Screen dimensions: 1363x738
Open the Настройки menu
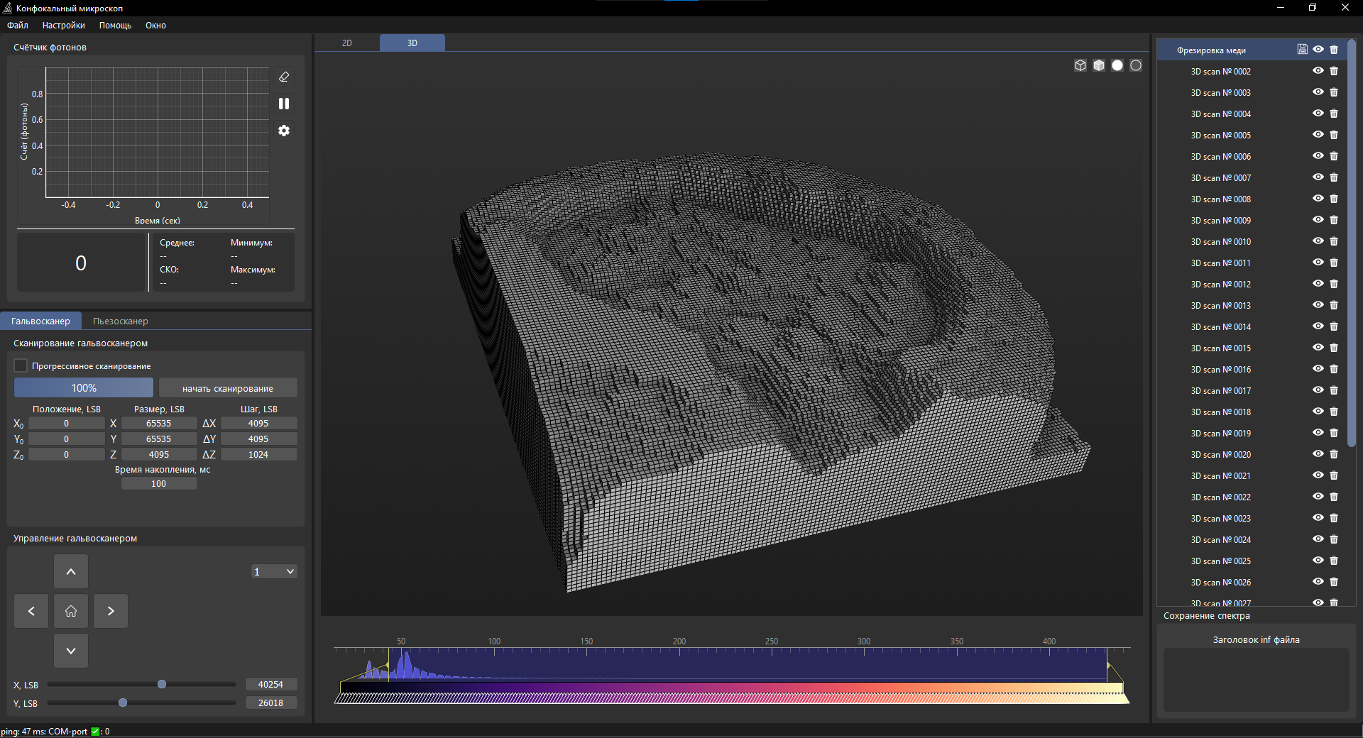coord(63,25)
